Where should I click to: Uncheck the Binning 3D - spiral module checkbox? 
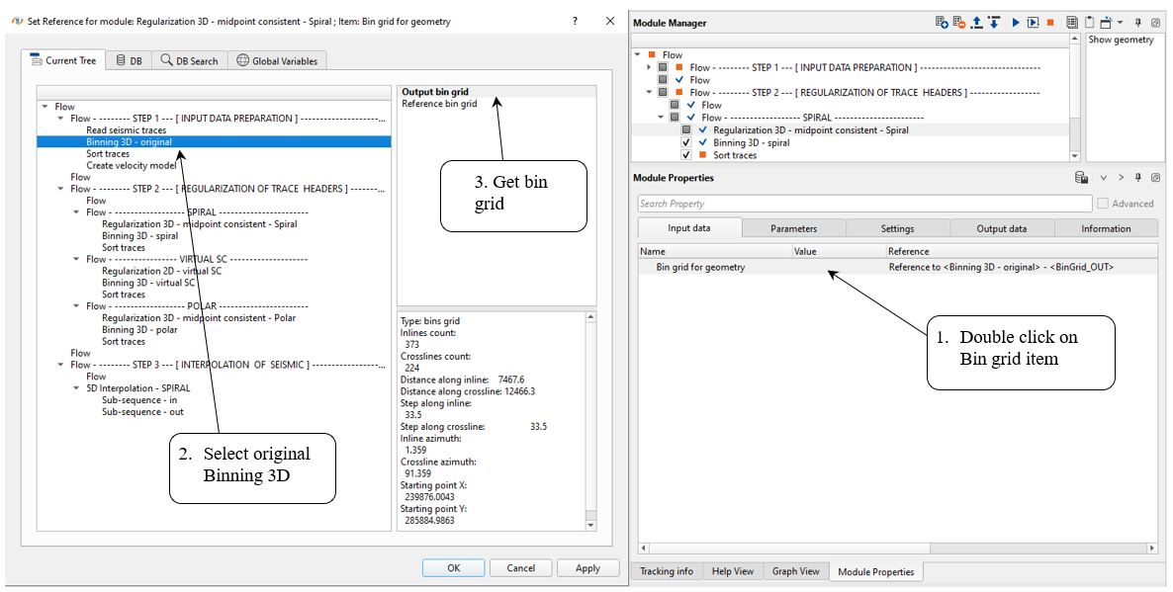pos(686,142)
